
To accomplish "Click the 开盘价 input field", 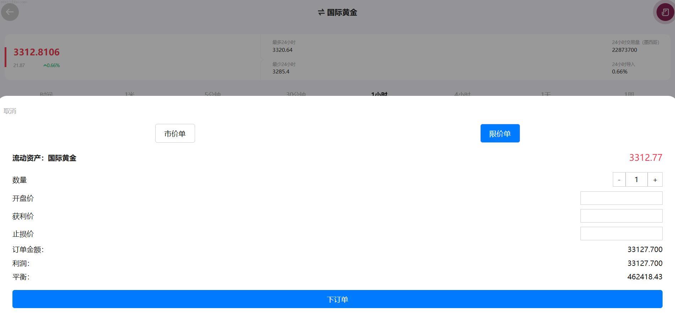I will (x=621, y=198).
